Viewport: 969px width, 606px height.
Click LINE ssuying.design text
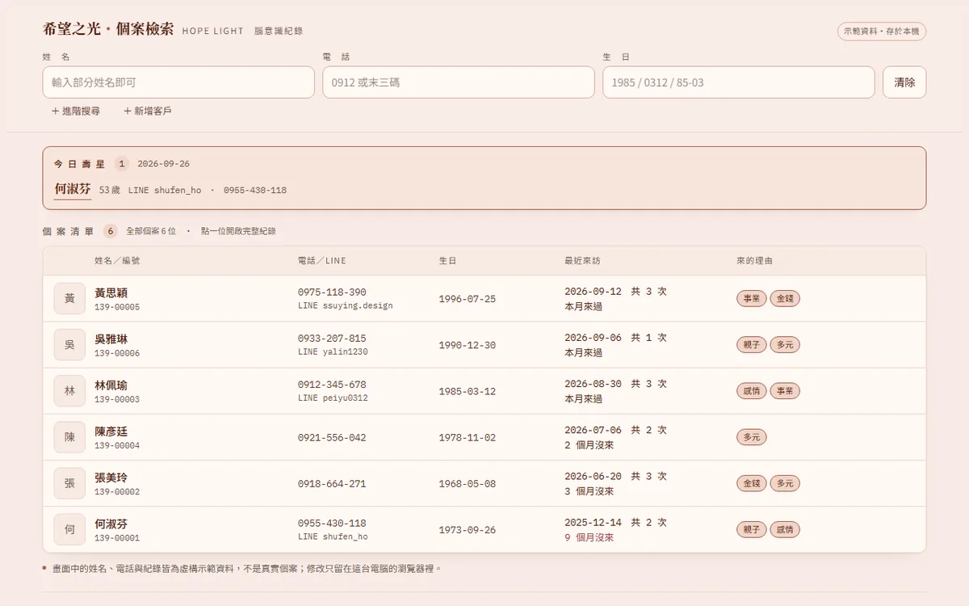tap(346, 306)
